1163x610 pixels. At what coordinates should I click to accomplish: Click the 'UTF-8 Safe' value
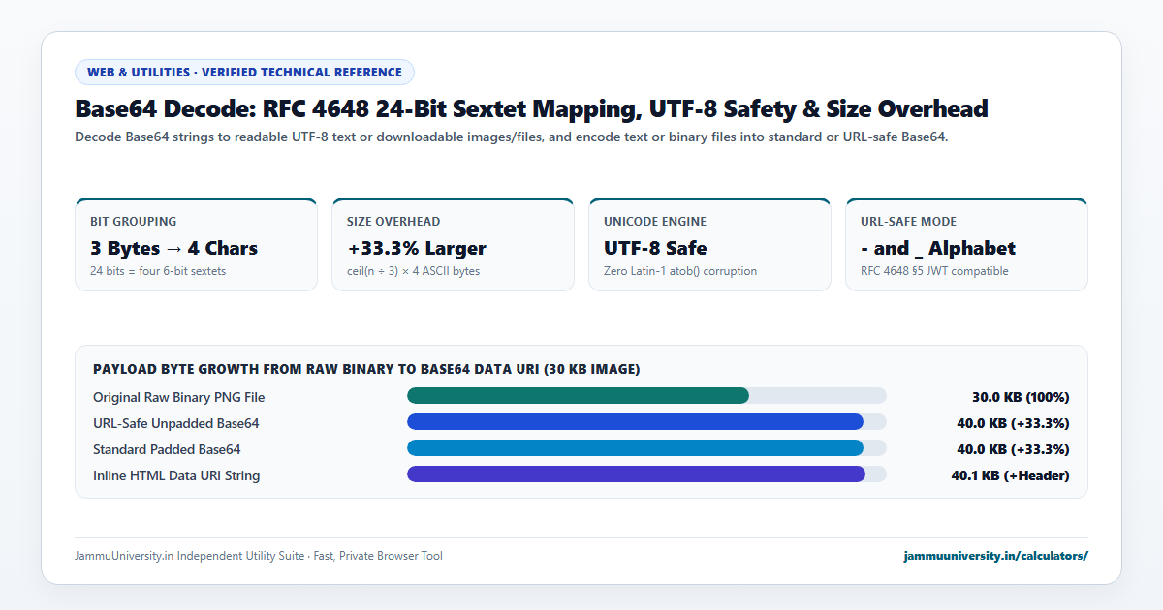point(655,248)
